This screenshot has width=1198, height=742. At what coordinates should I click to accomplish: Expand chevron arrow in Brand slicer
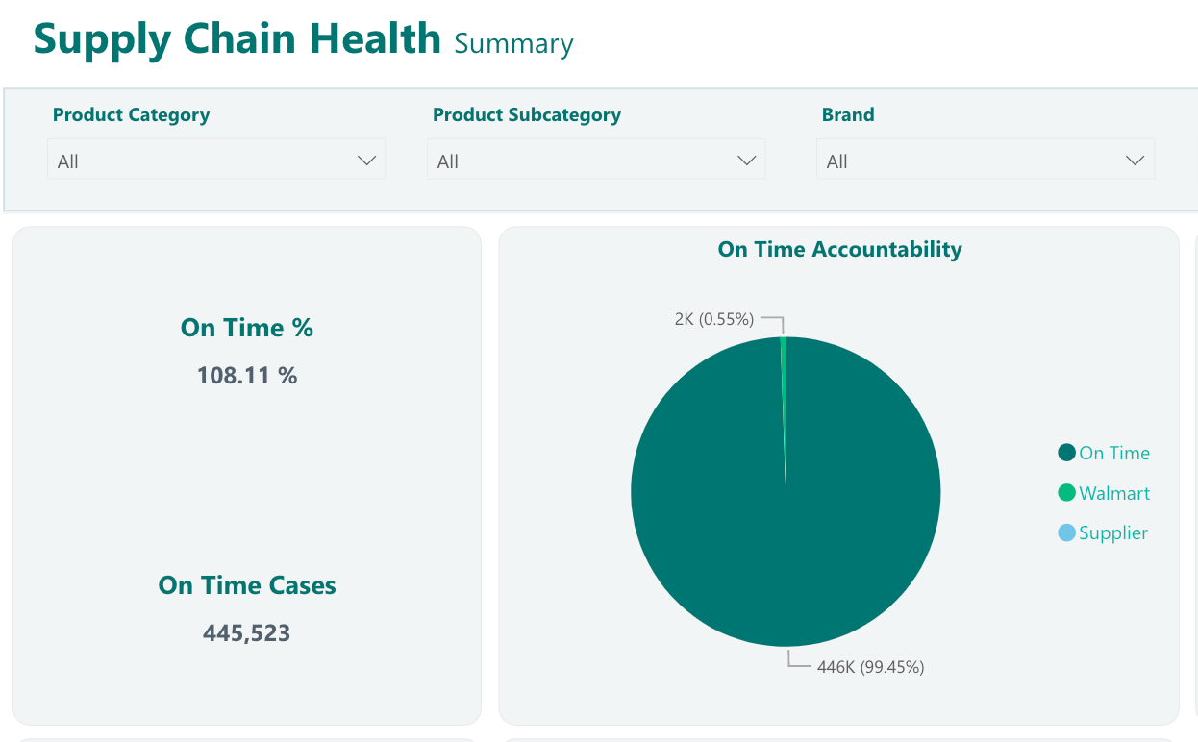click(1136, 161)
